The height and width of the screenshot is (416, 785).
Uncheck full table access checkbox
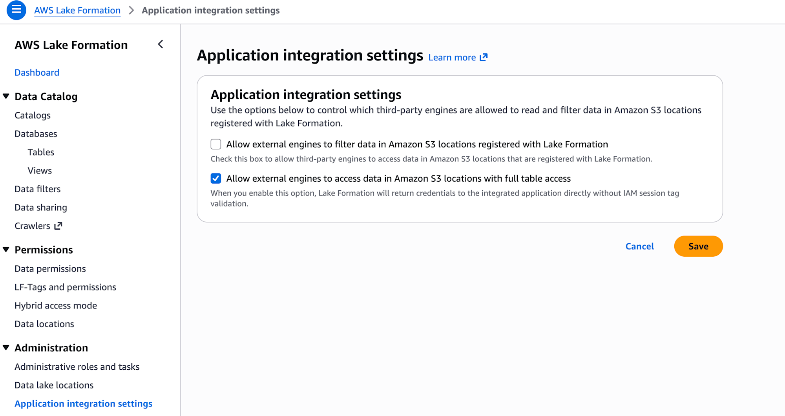[216, 179]
